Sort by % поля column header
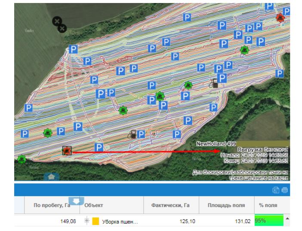Image resolution: width=302 pixels, height=231 pixels. [x=268, y=205]
